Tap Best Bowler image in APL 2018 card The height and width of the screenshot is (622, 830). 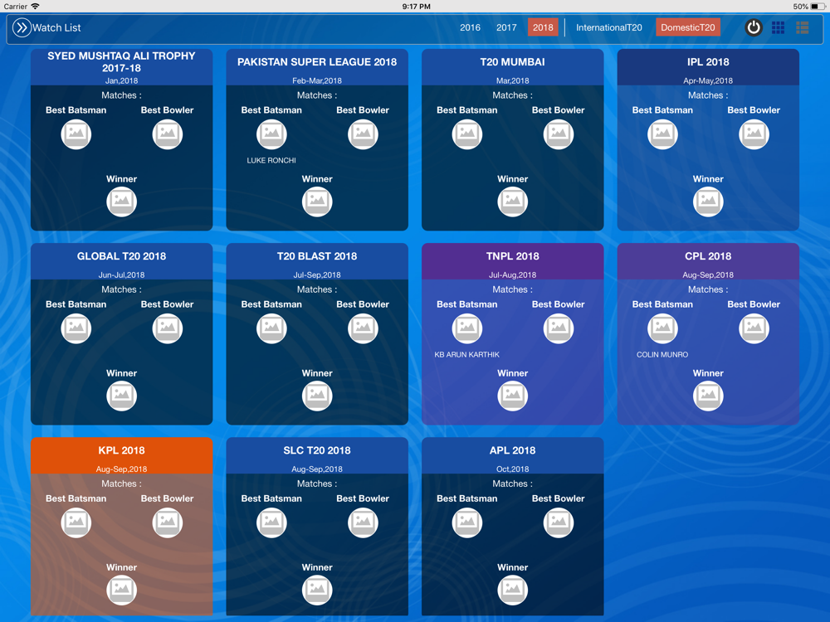[559, 522]
